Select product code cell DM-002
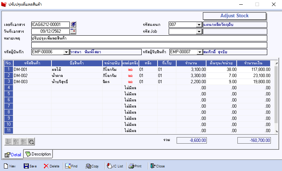This screenshot has height=171, width=282. pyautogui.click(x=32, y=76)
